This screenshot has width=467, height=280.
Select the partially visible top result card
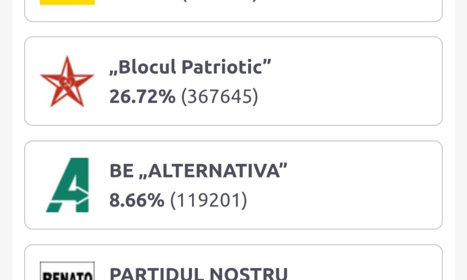pyautogui.click(x=233, y=11)
